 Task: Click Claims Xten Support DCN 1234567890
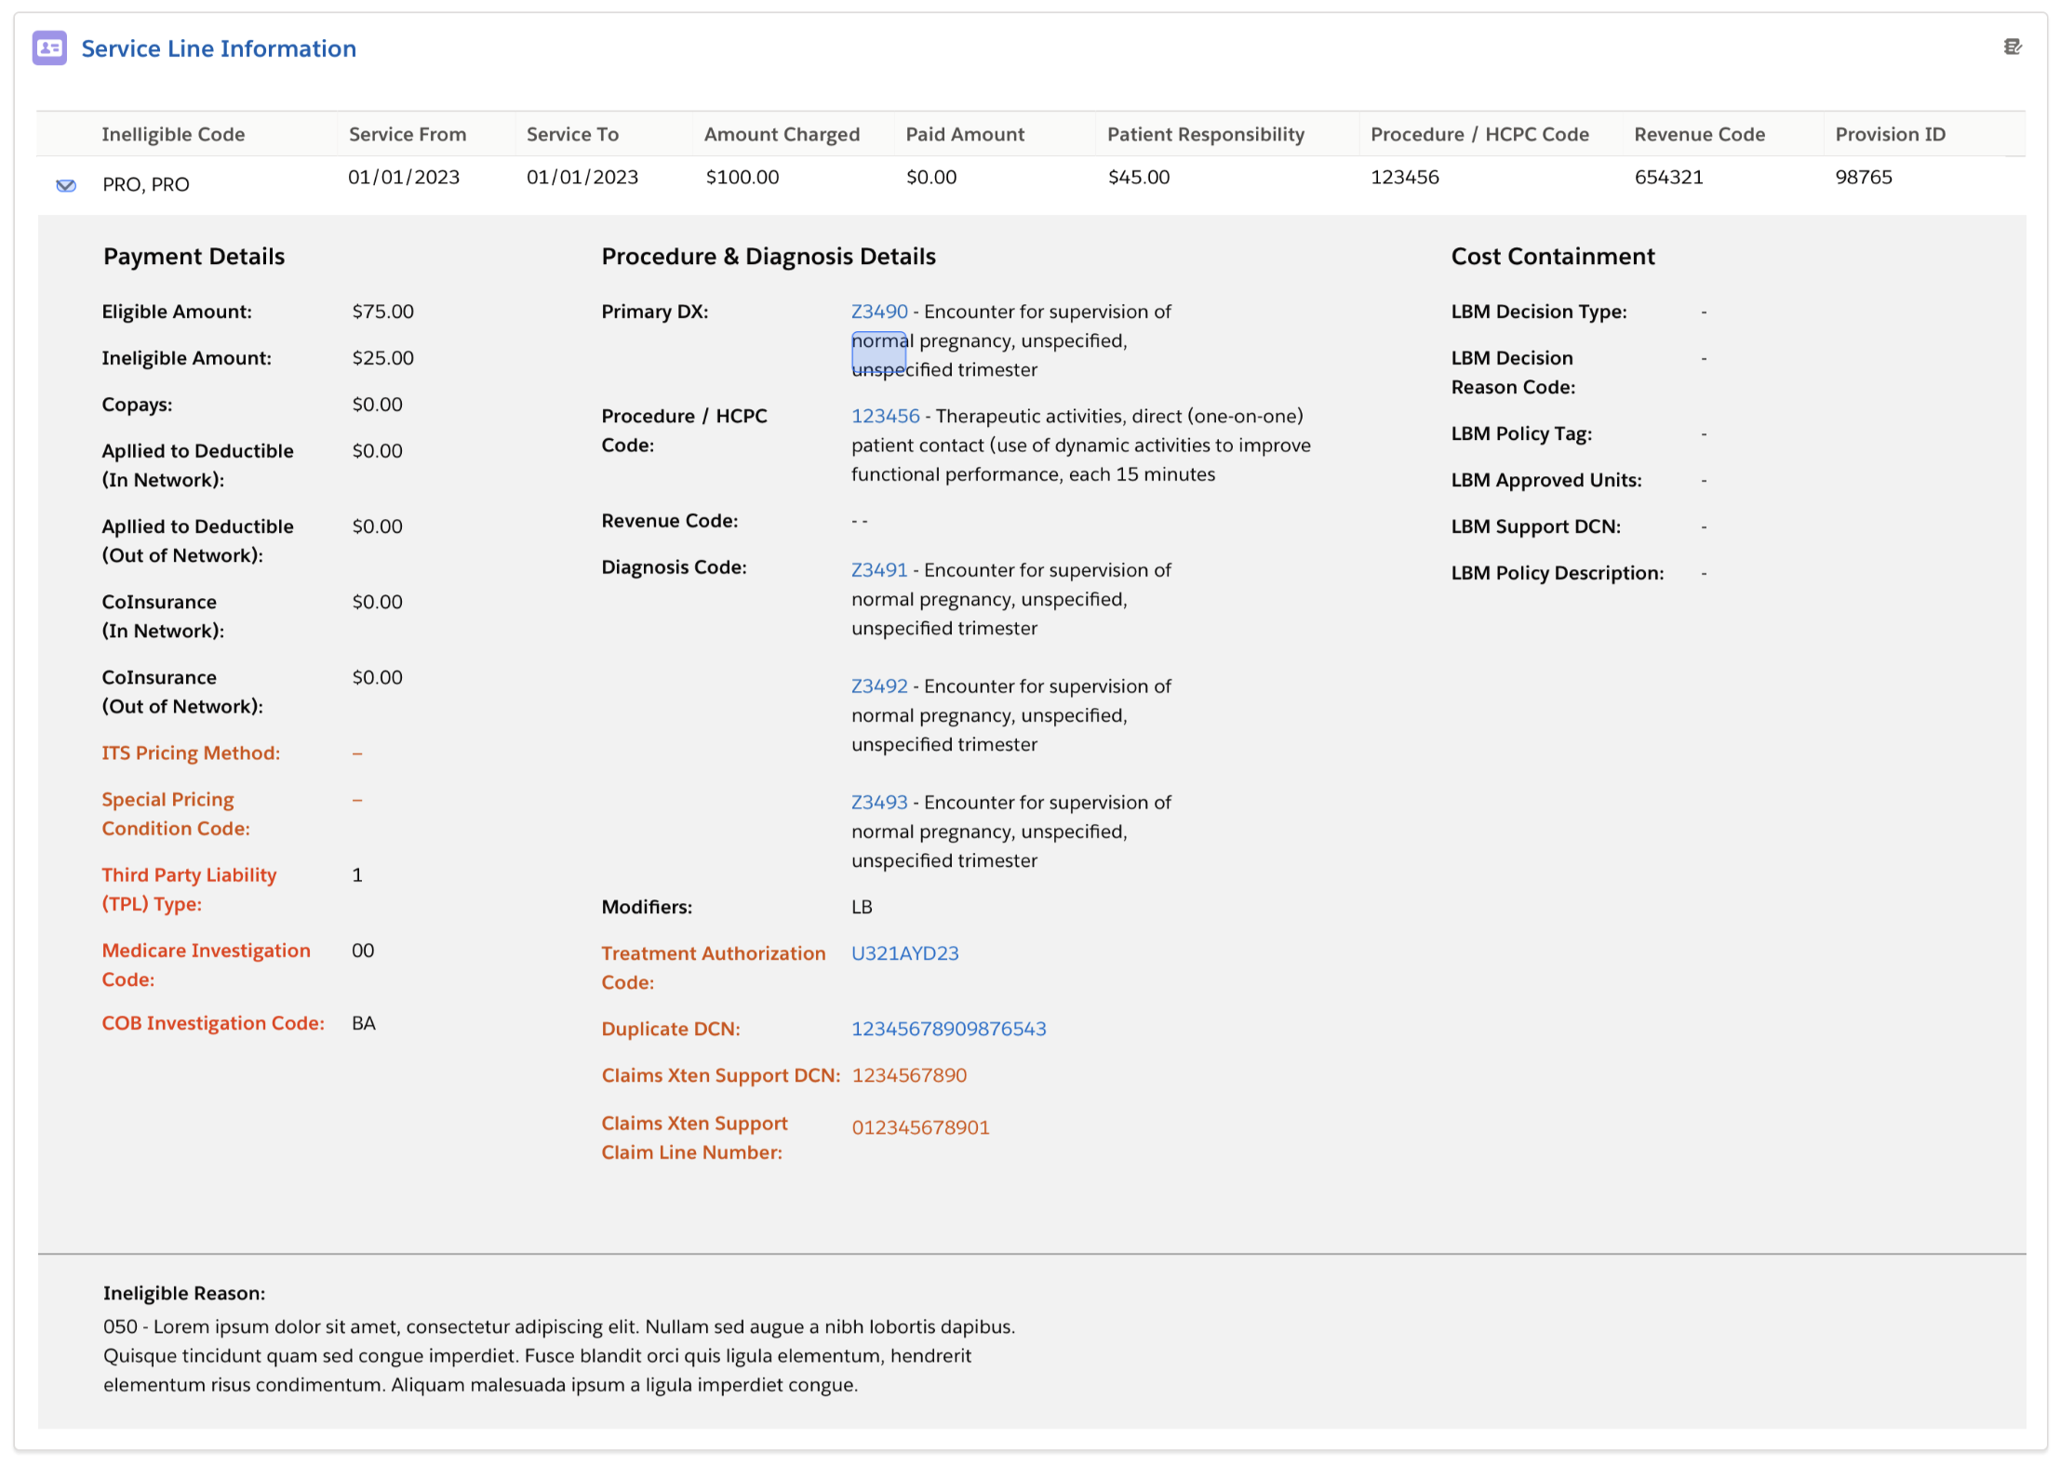click(x=909, y=1075)
